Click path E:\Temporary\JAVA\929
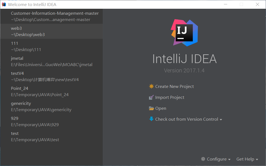This screenshot has width=266, height=166. click(x=35, y=125)
